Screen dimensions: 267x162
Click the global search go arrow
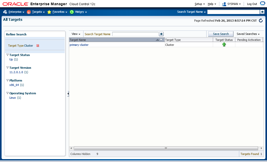pyautogui.click(x=262, y=12)
